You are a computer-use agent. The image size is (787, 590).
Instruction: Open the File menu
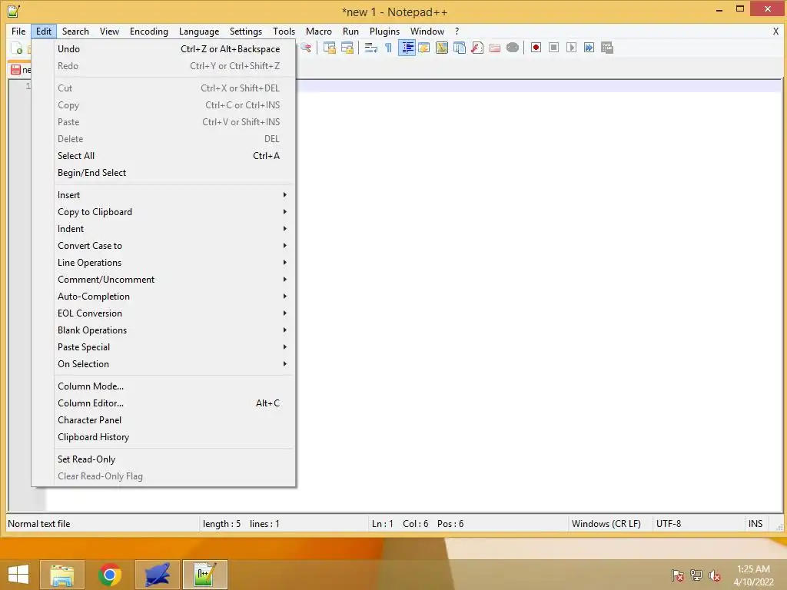pos(18,31)
